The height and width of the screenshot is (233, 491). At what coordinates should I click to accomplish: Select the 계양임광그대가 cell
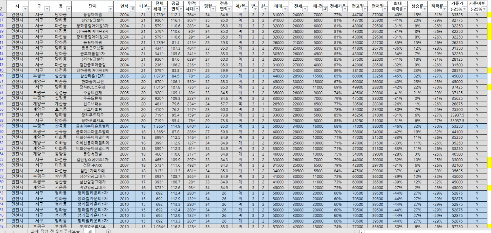tap(93, 187)
